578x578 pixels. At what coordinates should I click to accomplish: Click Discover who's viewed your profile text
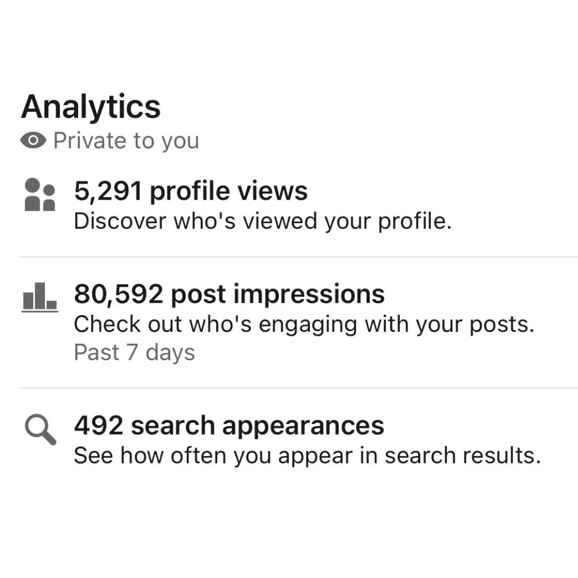coord(263,221)
